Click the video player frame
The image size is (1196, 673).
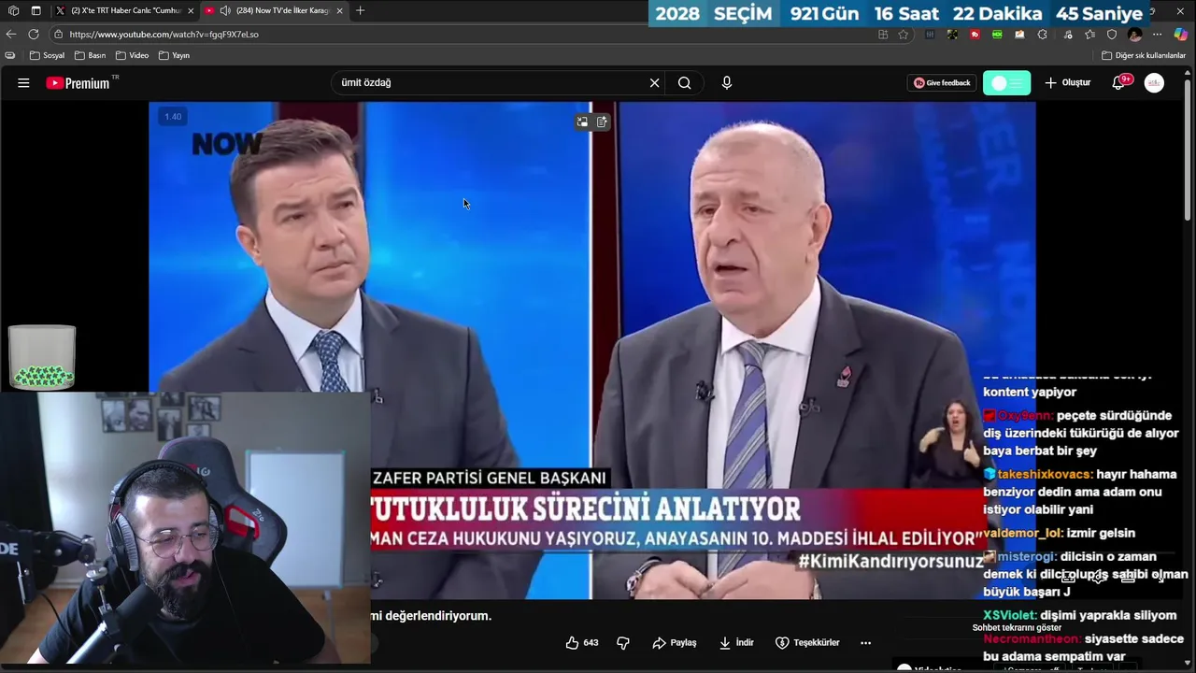point(591,351)
